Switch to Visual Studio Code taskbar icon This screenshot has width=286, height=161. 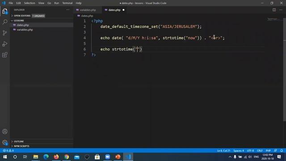(x=128, y=157)
